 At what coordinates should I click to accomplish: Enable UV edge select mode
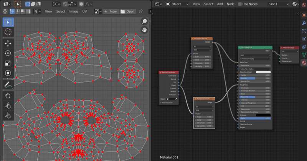pyautogui.click(x=18, y=12)
